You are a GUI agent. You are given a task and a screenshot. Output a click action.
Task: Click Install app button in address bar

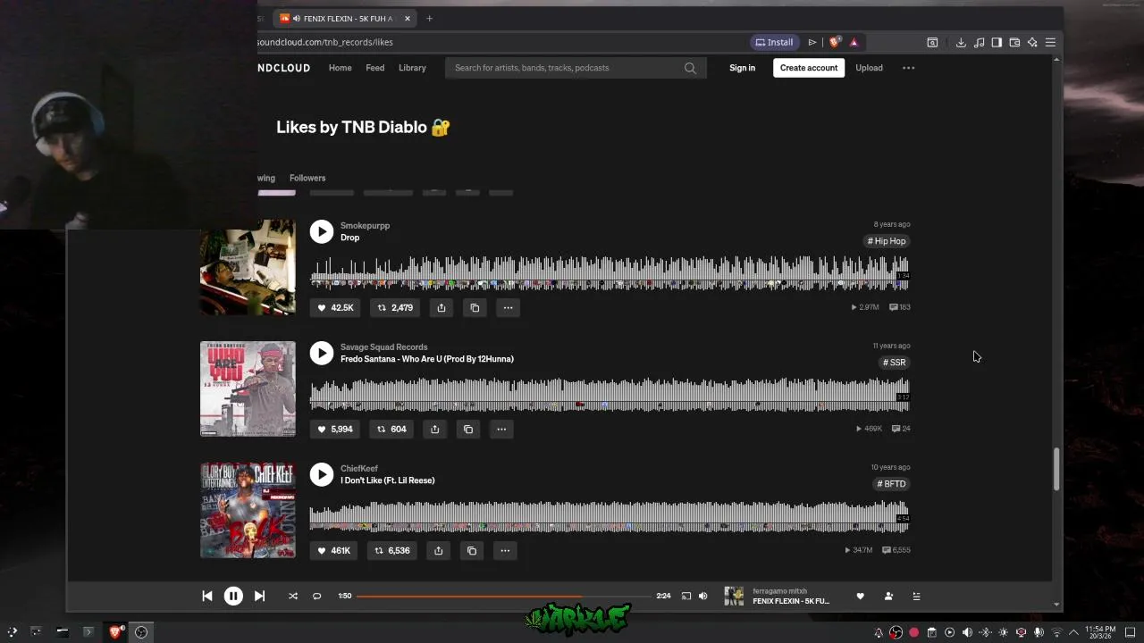tap(774, 42)
